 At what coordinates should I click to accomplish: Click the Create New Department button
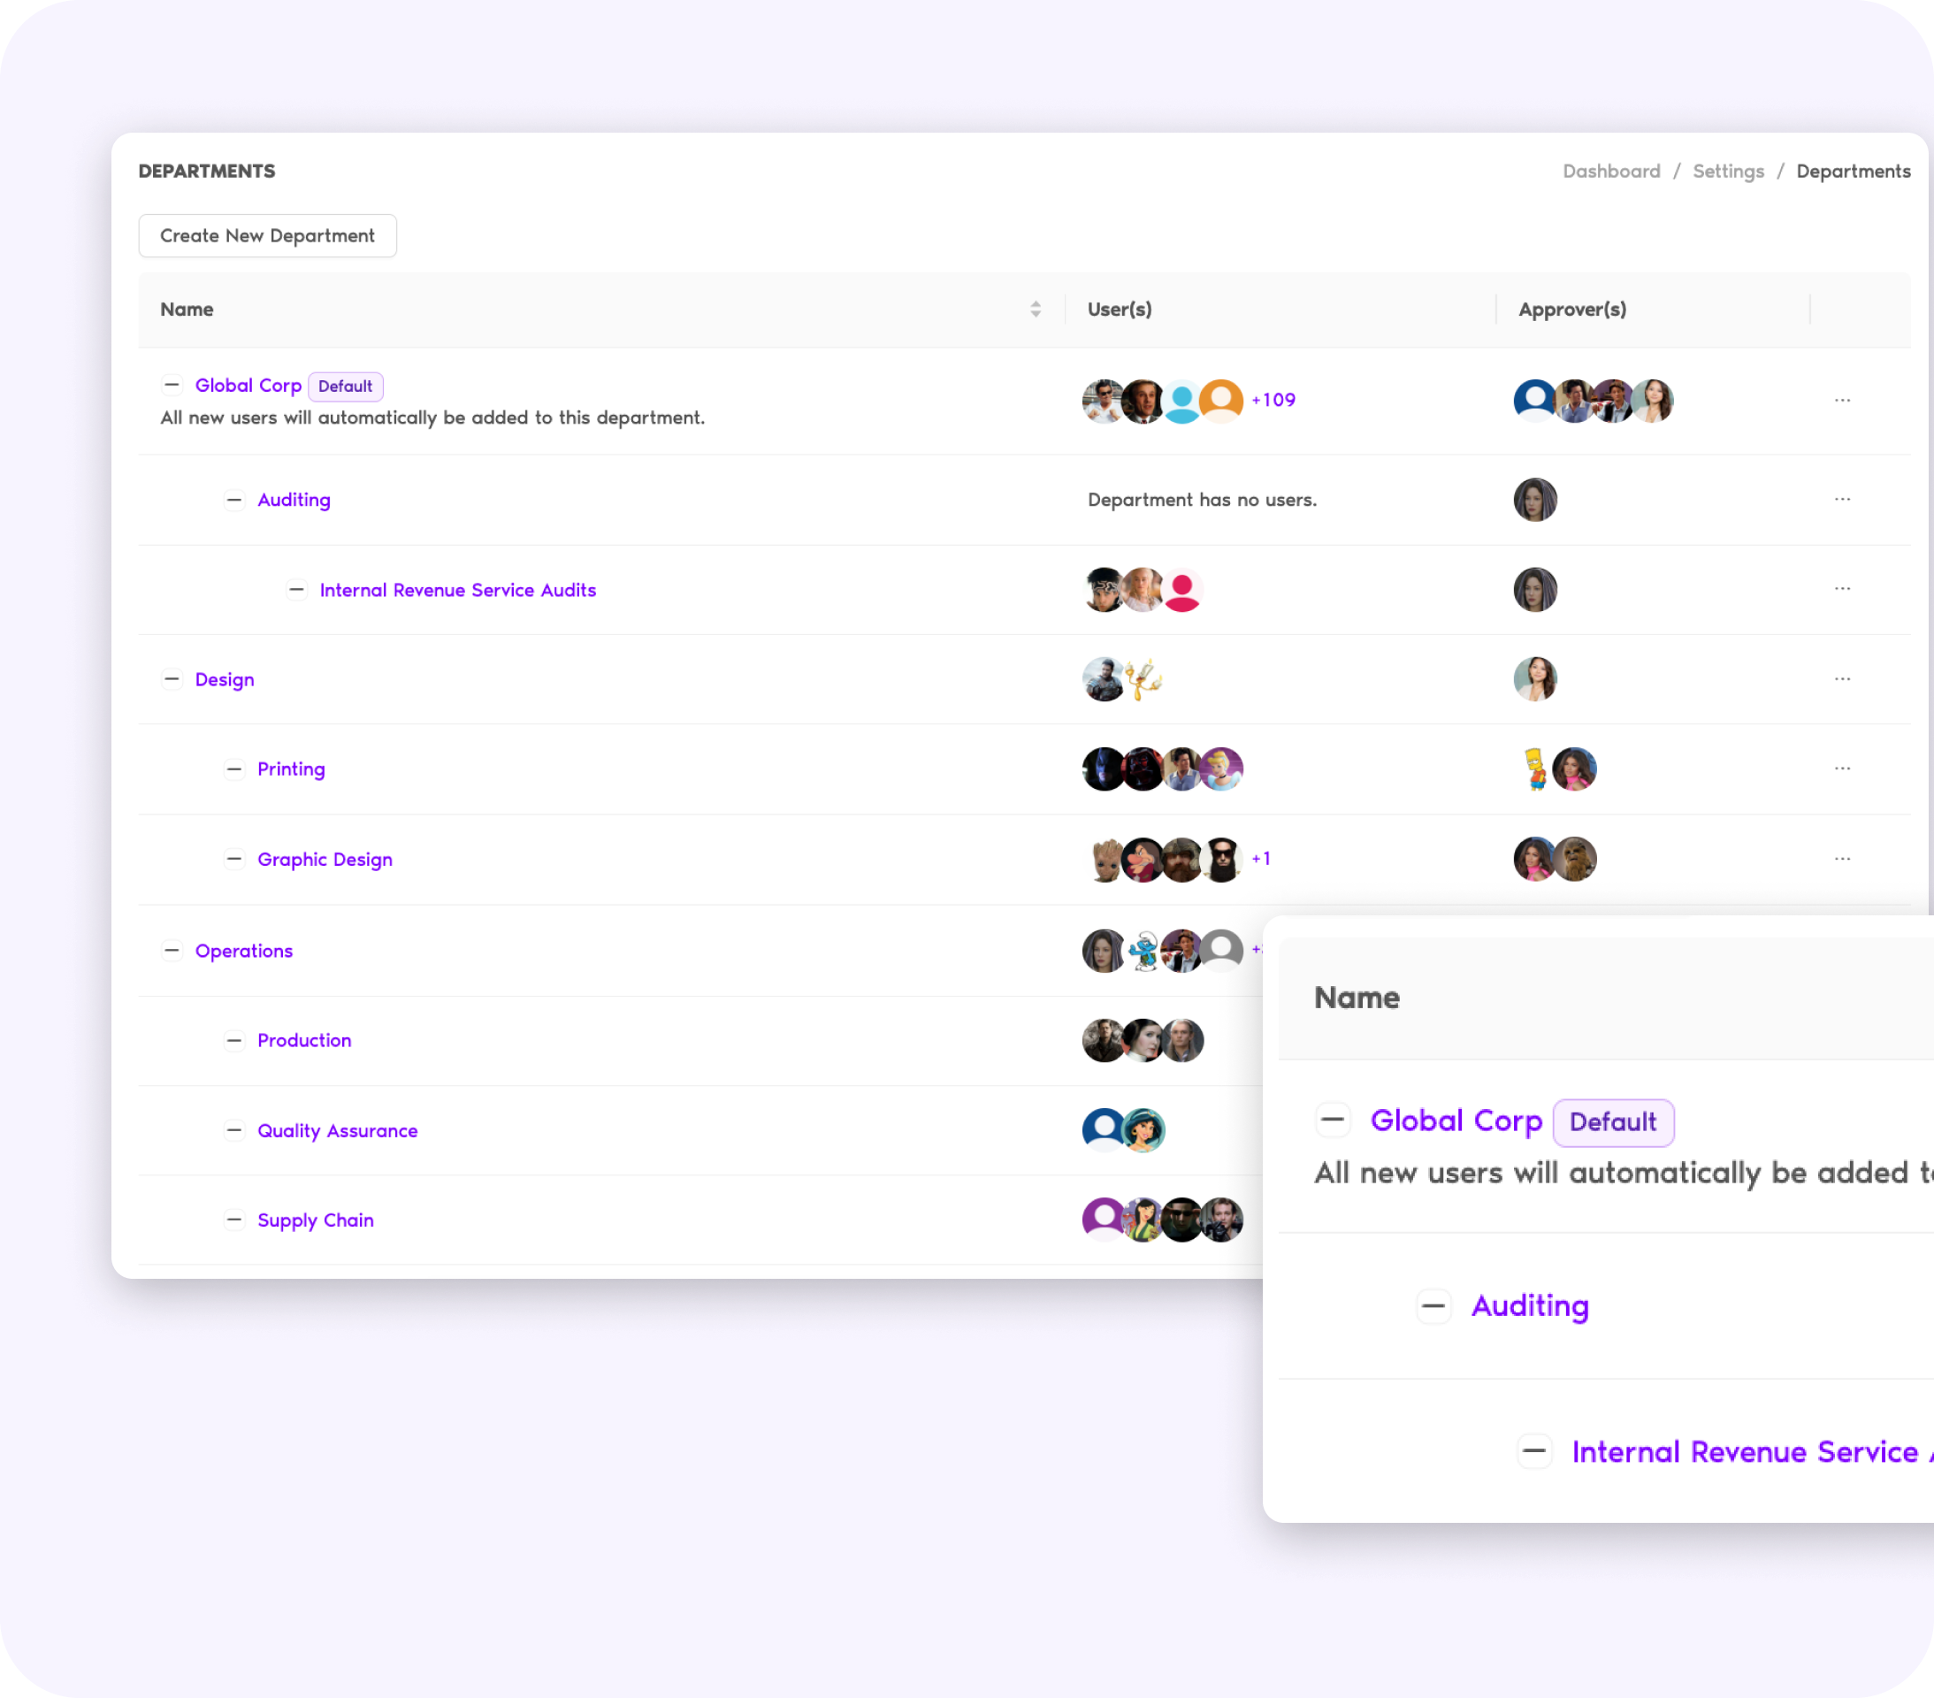click(x=268, y=235)
